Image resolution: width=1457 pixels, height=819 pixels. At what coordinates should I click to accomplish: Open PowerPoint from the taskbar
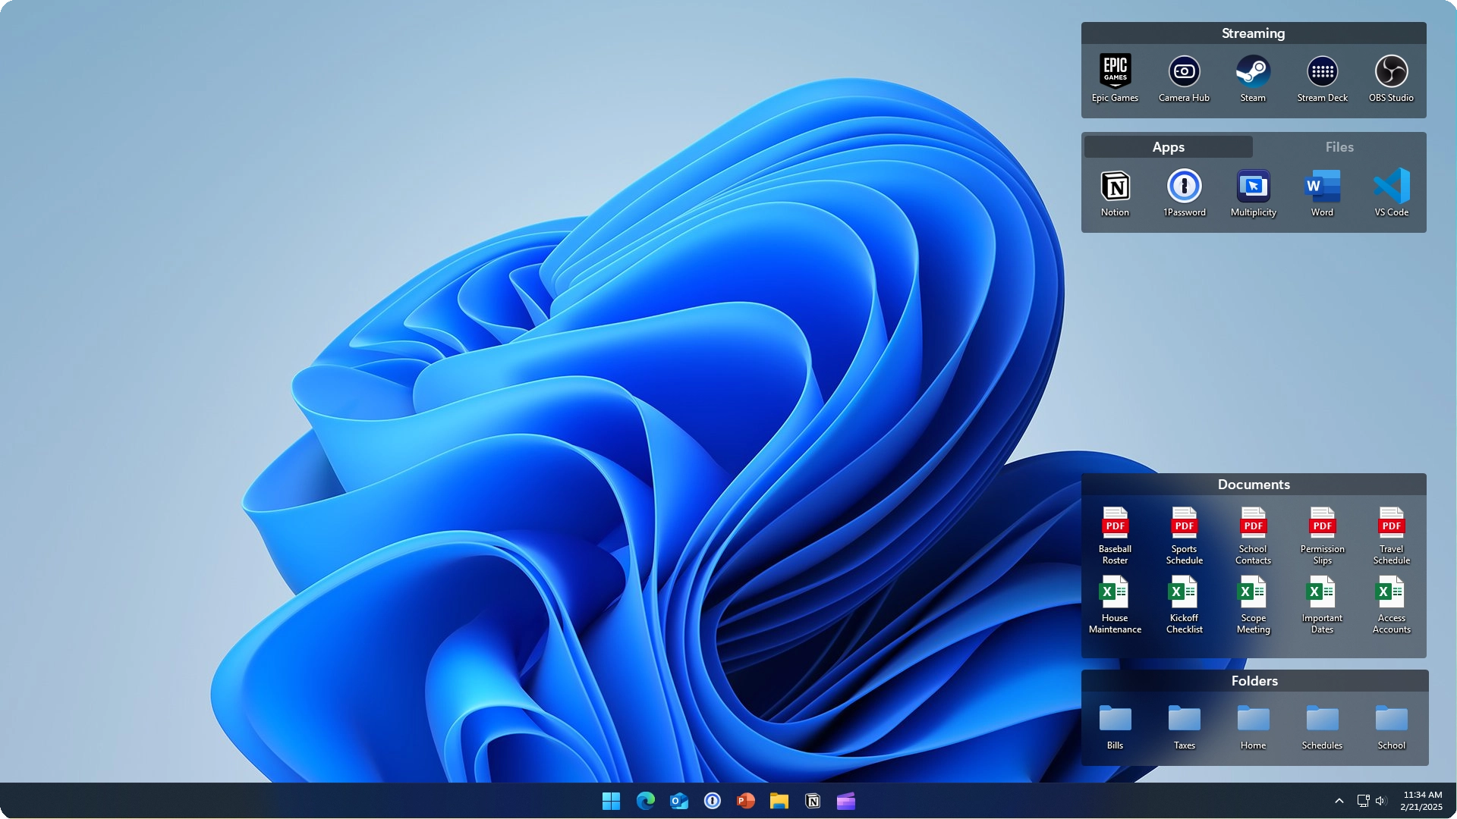[746, 801]
